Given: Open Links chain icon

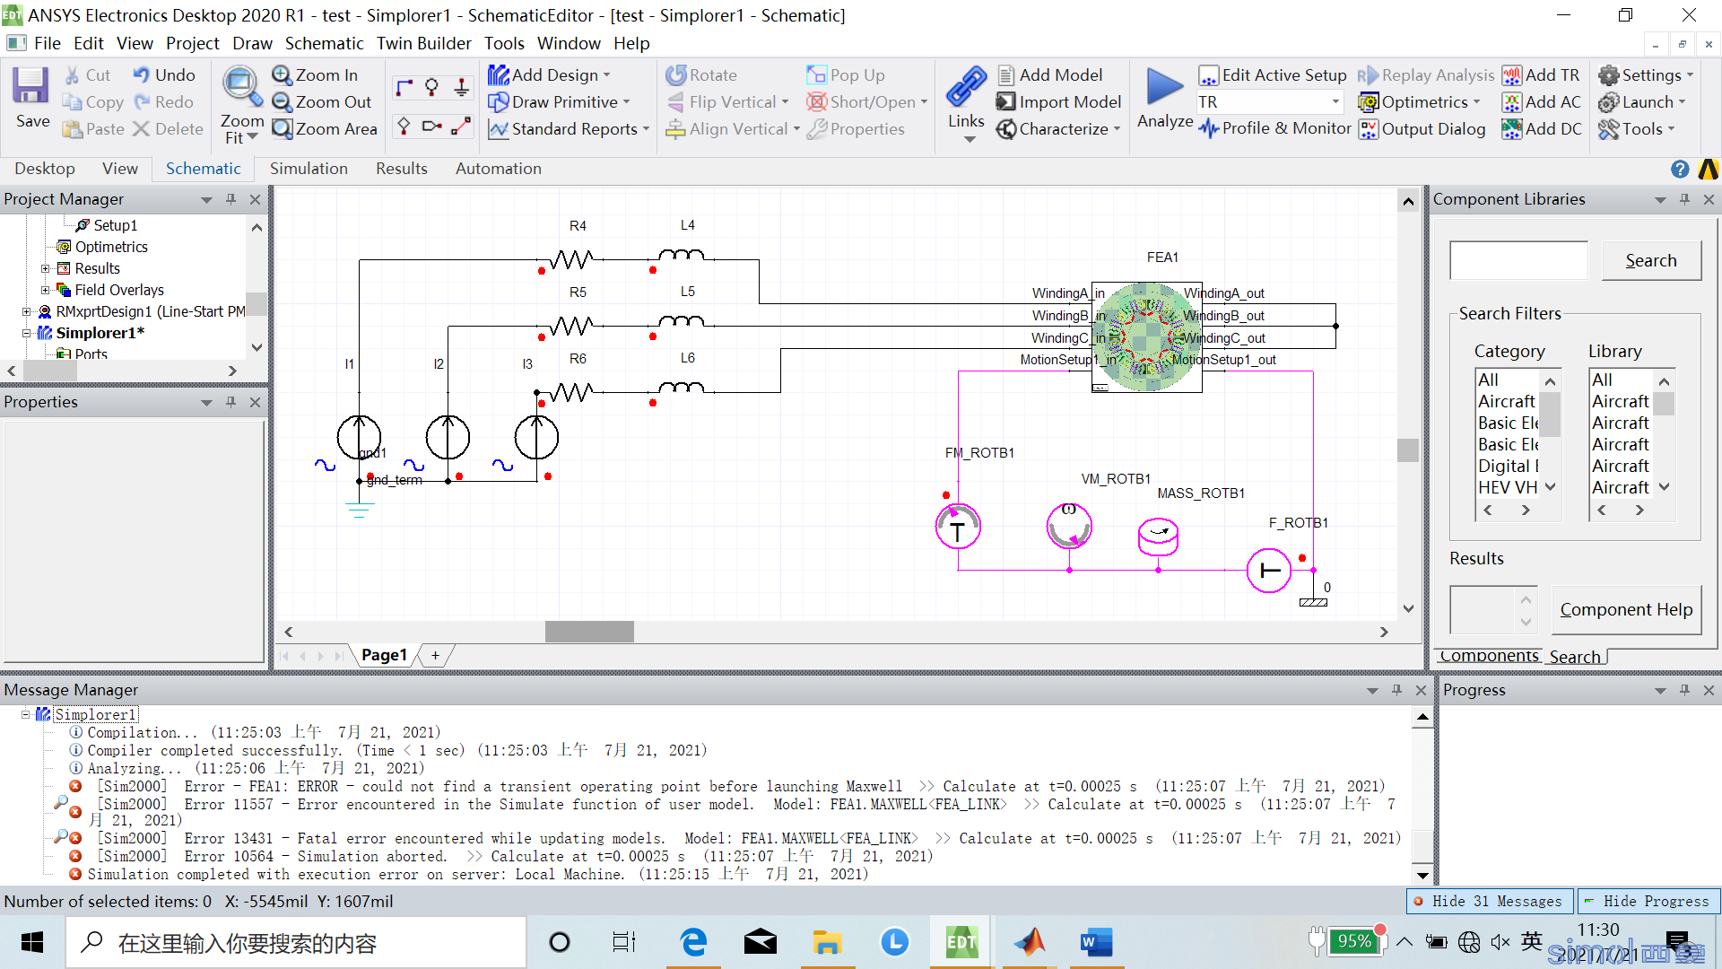Looking at the screenshot, I should (966, 87).
